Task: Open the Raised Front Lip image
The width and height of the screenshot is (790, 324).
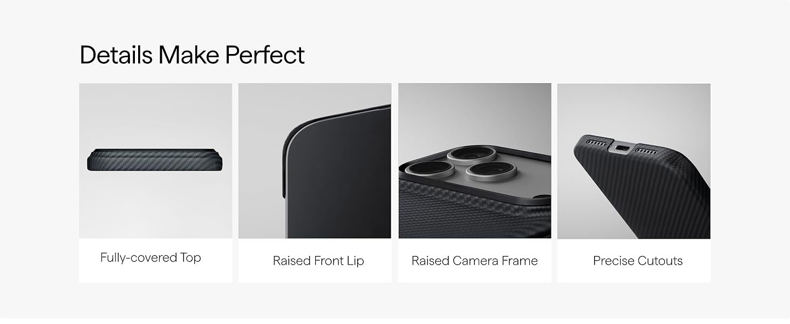Action: pyautogui.click(x=315, y=160)
